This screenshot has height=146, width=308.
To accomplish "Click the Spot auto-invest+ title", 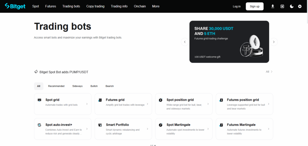I will [59, 125].
